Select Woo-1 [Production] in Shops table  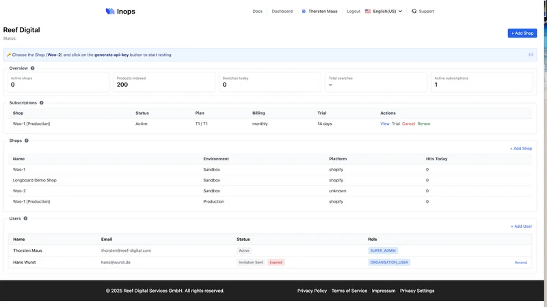[31, 201]
